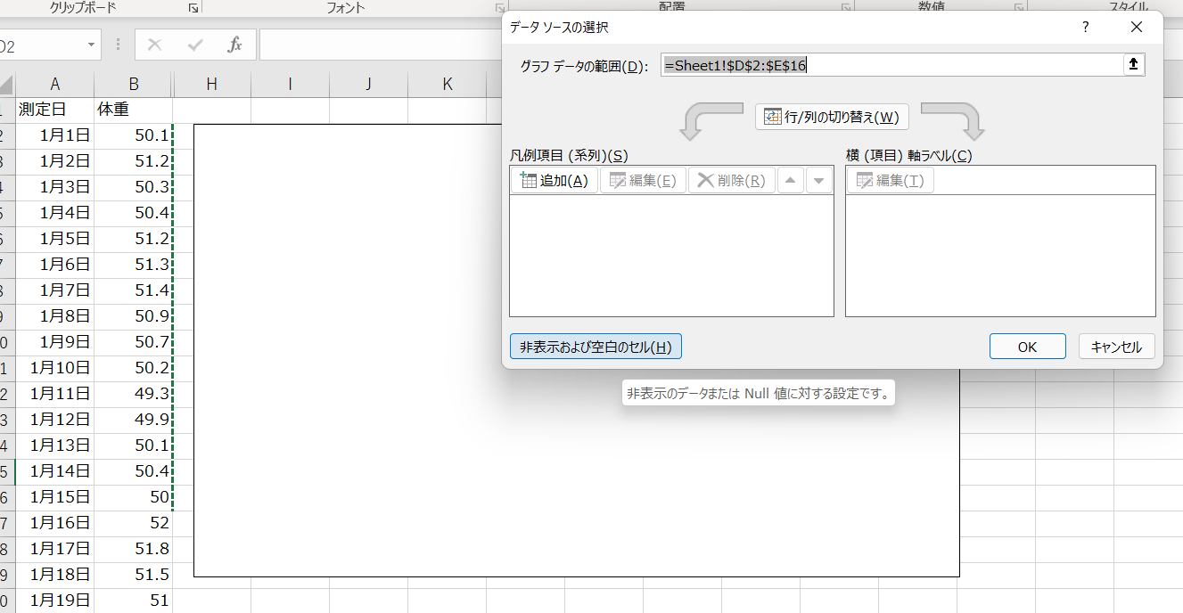Move series down with the down arrow
The image size is (1183, 613).
pyautogui.click(x=818, y=181)
